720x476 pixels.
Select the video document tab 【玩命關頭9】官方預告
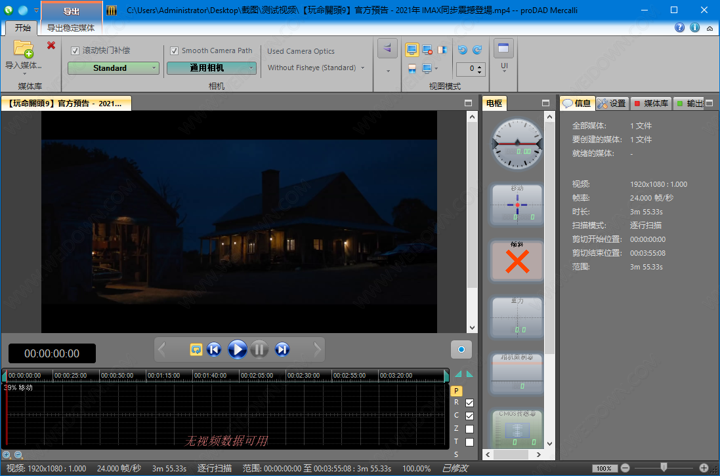click(66, 104)
